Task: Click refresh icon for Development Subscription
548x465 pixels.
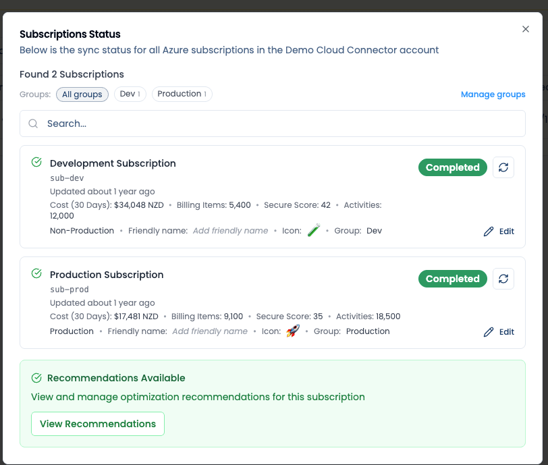Action: tap(503, 167)
